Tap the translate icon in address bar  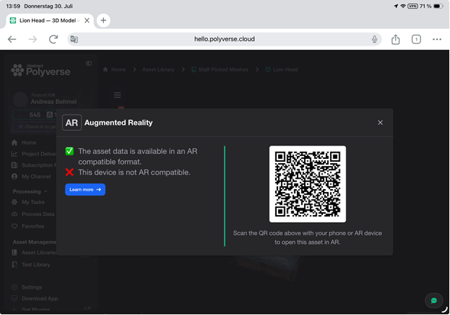pos(74,39)
